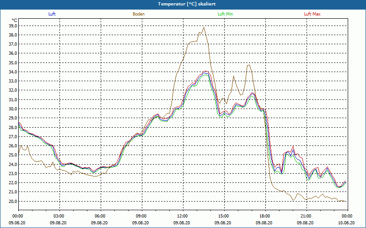Select the 30,0 y-axis tick label
Screen dimensions: 366x228
click(12, 109)
